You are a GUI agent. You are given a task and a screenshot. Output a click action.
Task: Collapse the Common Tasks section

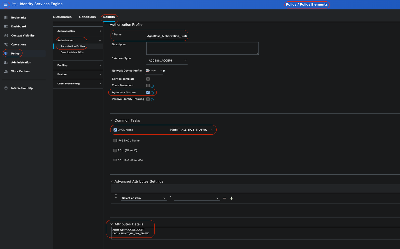point(111,120)
